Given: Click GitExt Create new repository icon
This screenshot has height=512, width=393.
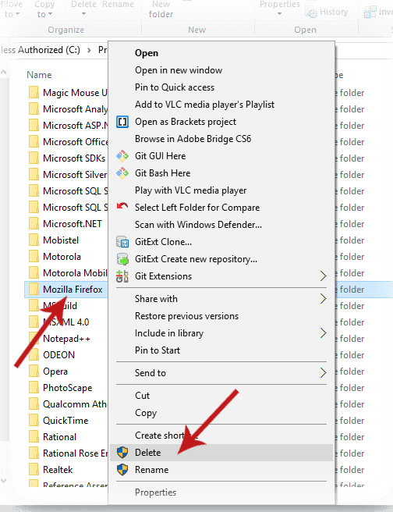Looking at the screenshot, I should tap(122, 259).
